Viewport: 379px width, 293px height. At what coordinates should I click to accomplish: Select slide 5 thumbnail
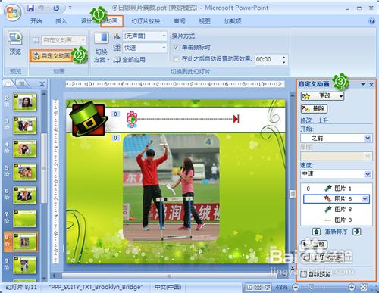click(25, 172)
